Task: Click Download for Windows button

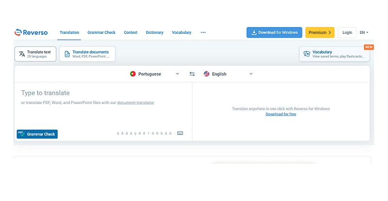Action: tap(274, 32)
